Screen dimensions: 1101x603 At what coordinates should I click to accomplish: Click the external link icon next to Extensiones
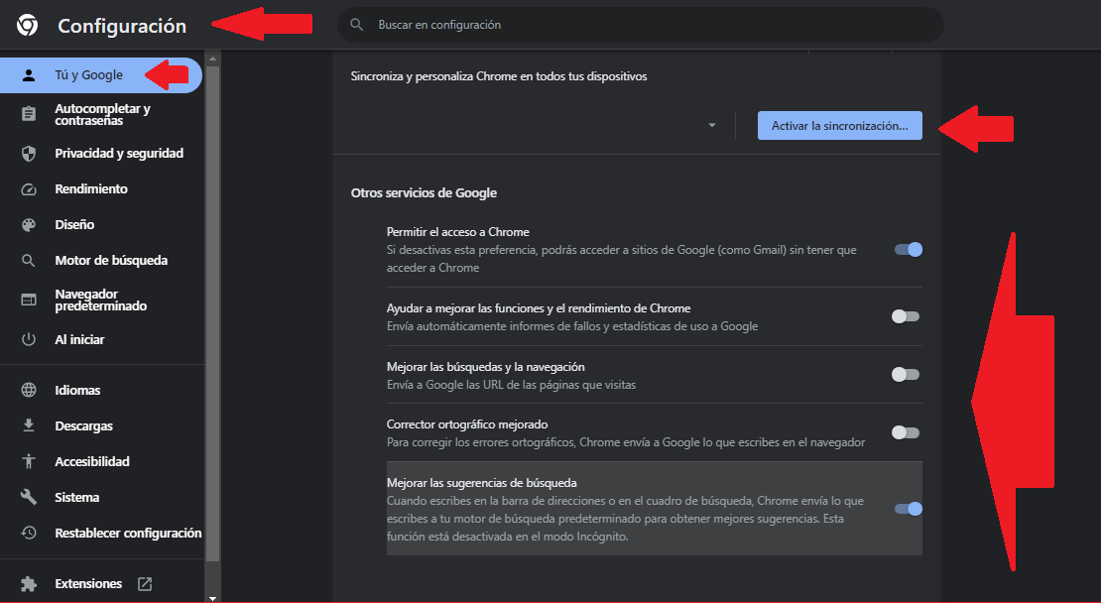145,583
